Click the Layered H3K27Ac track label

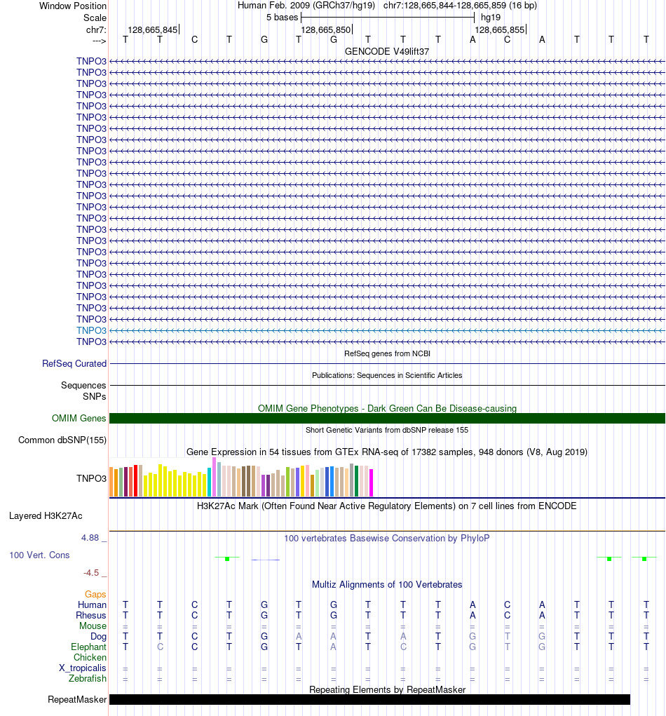46,516
